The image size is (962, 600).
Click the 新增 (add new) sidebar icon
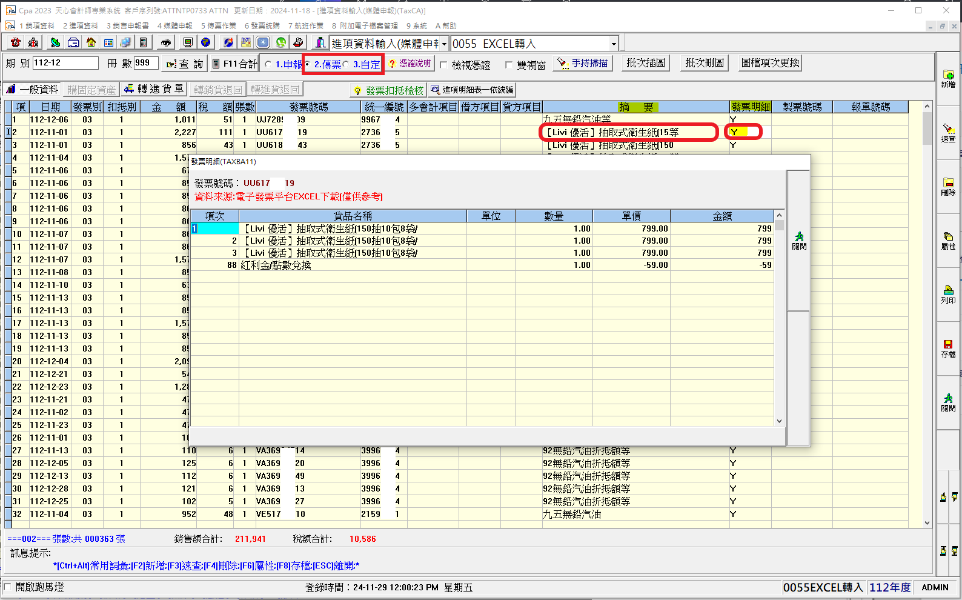tap(948, 79)
